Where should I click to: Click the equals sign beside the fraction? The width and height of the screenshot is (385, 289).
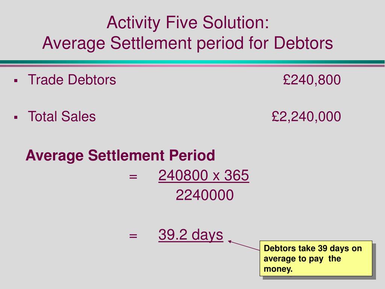pyautogui.click(x=133, y=176)
